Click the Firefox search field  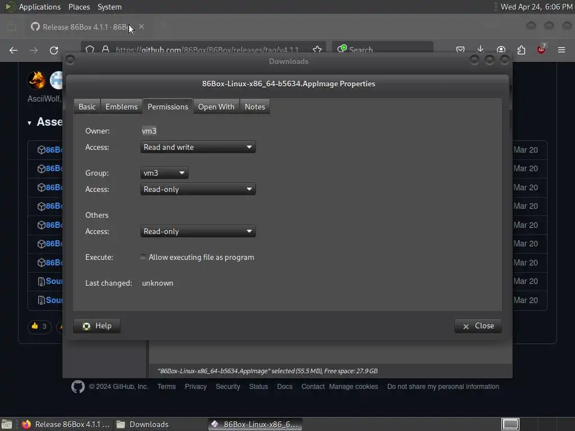pos(382,49)
